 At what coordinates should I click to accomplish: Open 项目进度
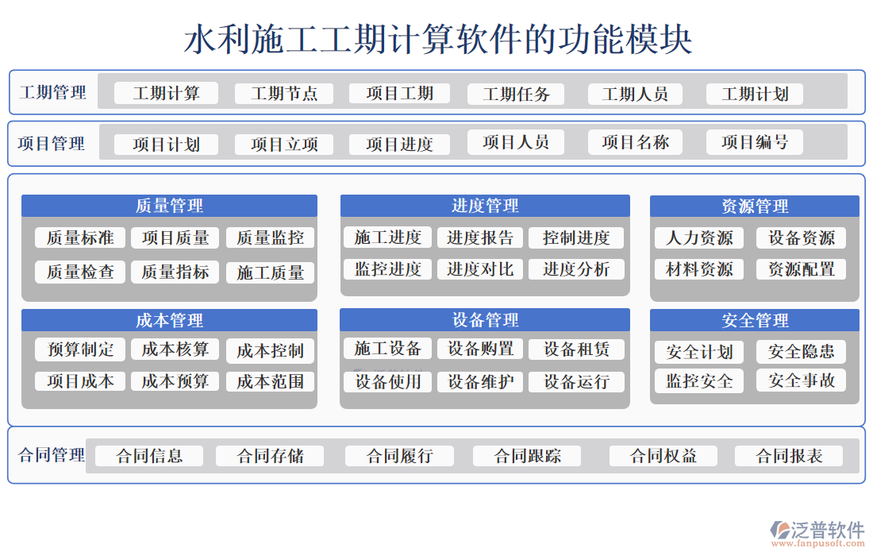coord(399,144)
